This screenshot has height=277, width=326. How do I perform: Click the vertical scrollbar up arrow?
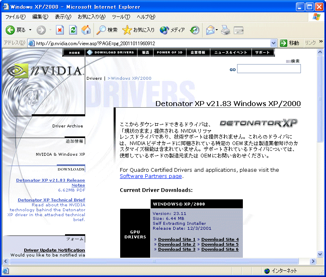pos(320,52)
